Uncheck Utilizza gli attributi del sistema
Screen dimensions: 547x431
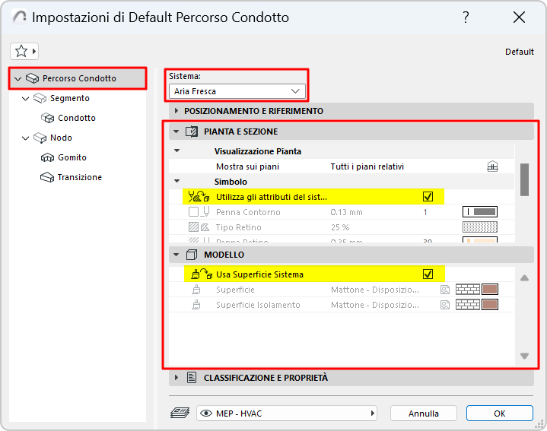click(428, 197)
